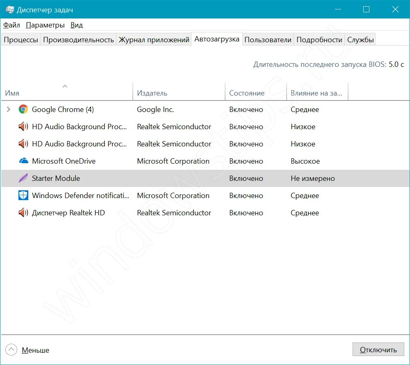The width and height of the screenshot is (410, 365).
Task: Open the Журнал приложений tab
Action: pos(154,40)
